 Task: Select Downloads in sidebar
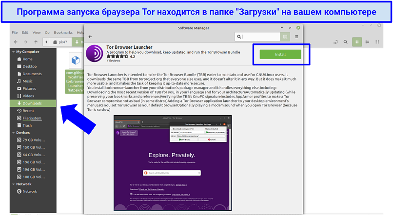(x=33, y=103)
